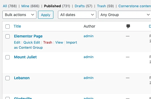Click admin author in Mount Juliet row
The height and width of the screenshot is (99, 151).
pos(88,57)
